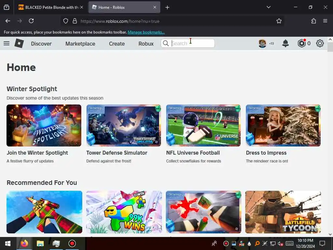
Task: Expand the list all tabs dropdown
Action: click(269, 7)
